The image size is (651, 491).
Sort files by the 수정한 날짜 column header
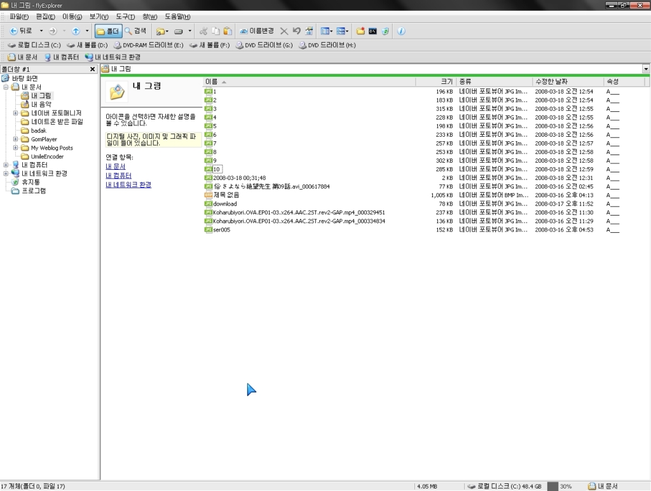click(x=568, y=82)
